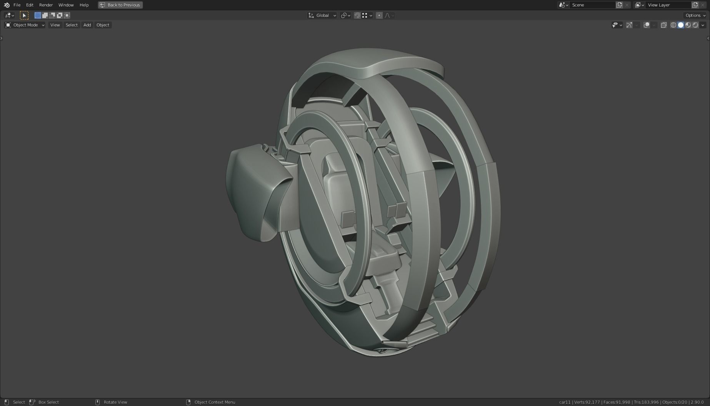Open the Global transform orientation dropdown
The height and width of the screenshot is (406, 710).
tap(322, 15)
